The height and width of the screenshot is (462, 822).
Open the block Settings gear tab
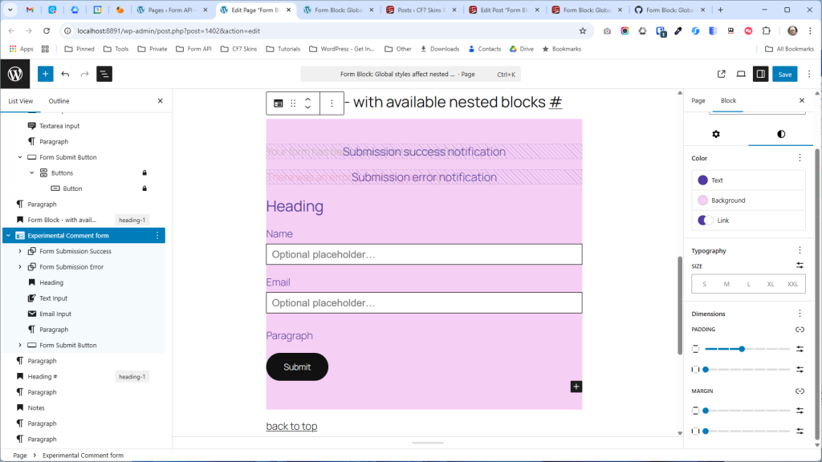[x=716, y=134]
